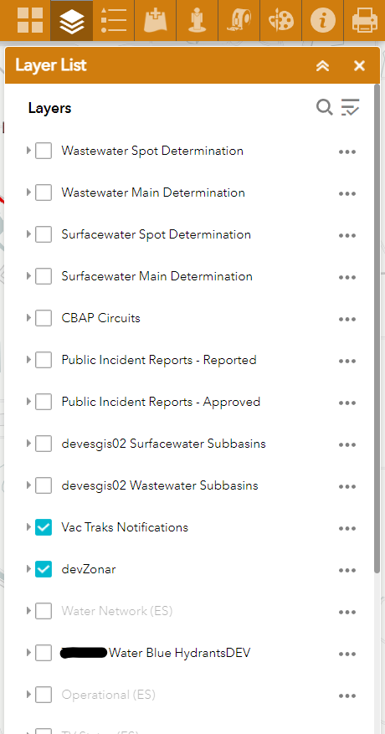The height and width of the screenshot is (734, 385).
Task: Enable the CBAP Circuits layer
Action: 44,318
